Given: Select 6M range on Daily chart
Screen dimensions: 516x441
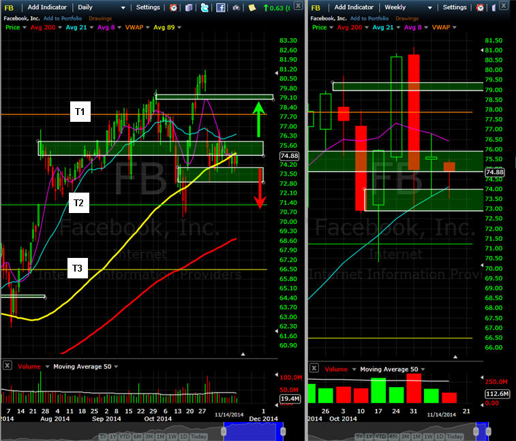Looking at the screenshot, I should click(137, 436).
